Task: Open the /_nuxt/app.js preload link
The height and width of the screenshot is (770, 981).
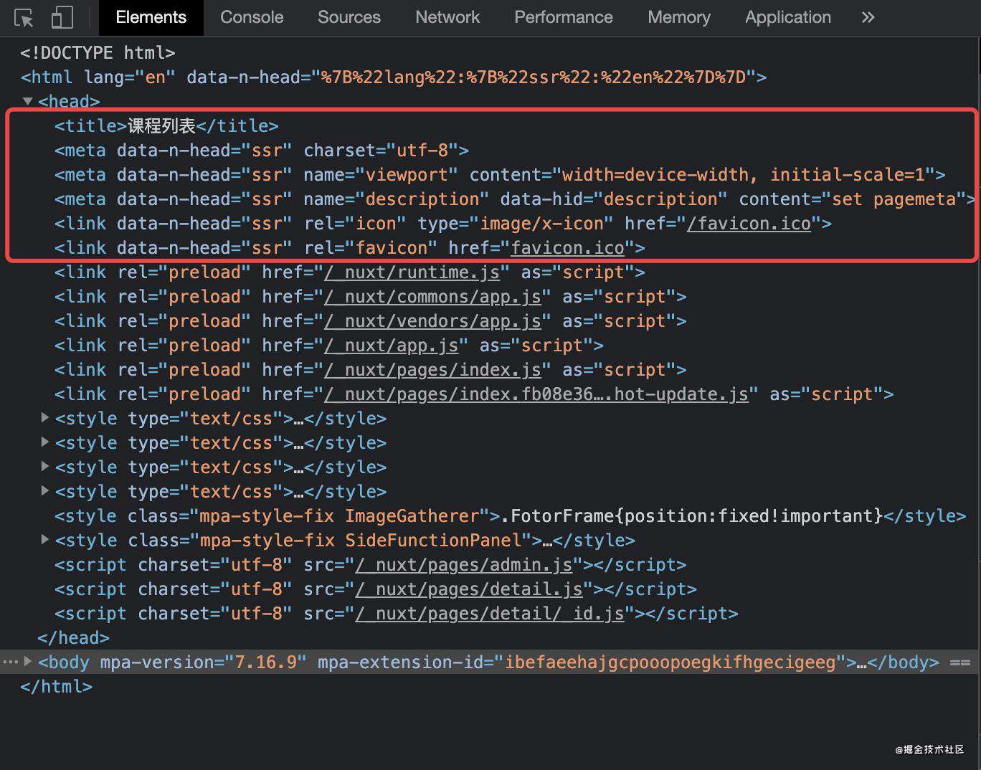Action: tap(391, 346)
